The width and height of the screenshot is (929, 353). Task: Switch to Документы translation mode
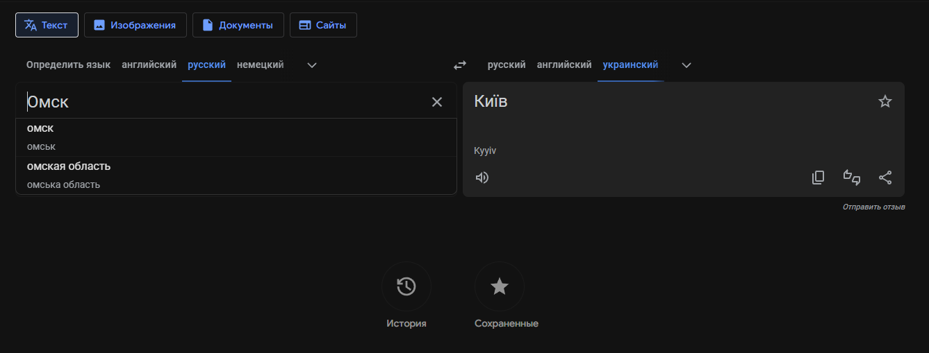(x=238, y=25)
